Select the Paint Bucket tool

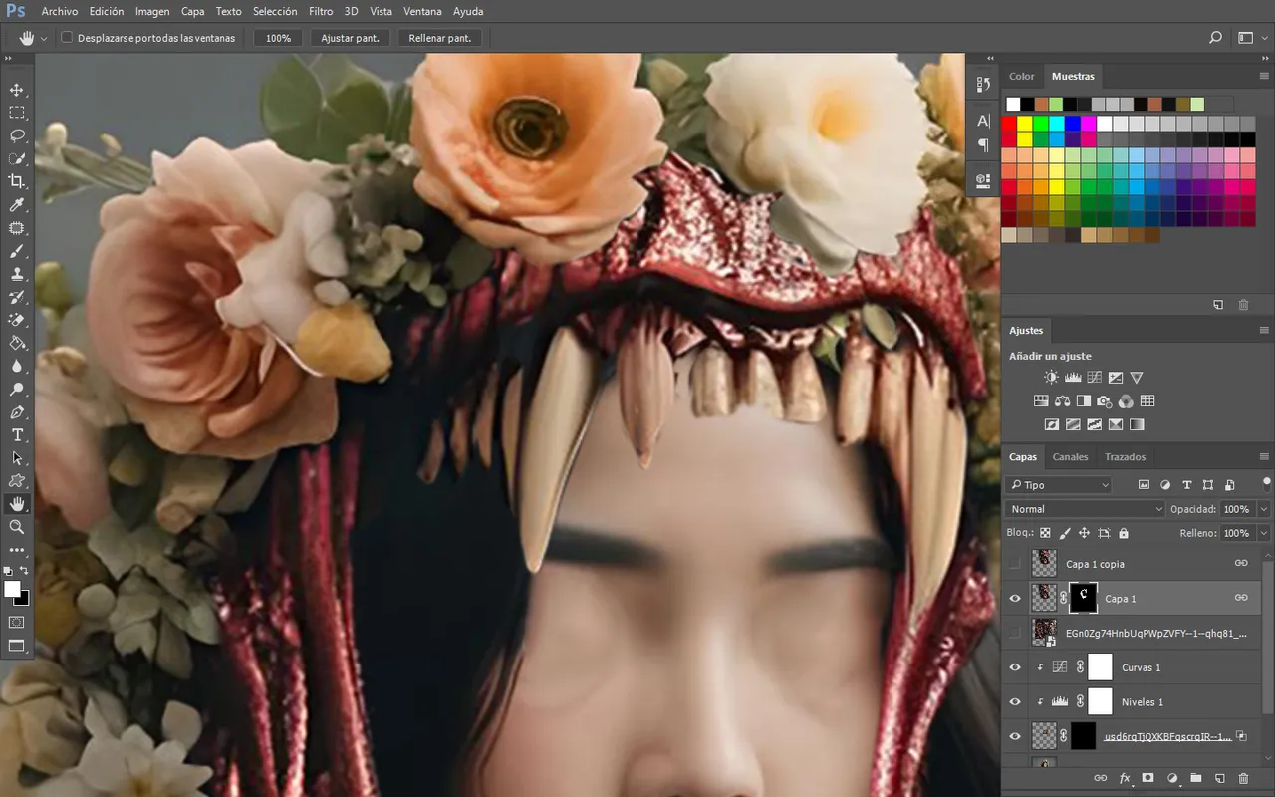[x=17, y=343]
